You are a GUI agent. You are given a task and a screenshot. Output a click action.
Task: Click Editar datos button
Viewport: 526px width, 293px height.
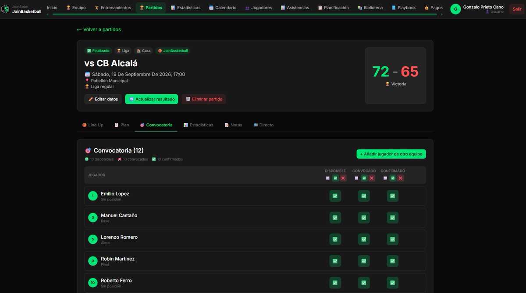103,99
